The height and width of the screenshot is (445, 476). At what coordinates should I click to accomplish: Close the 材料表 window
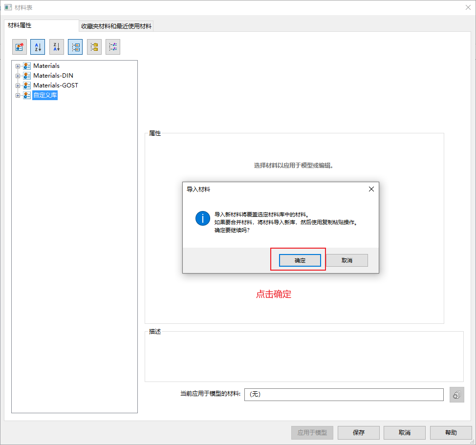pos(468,8)
